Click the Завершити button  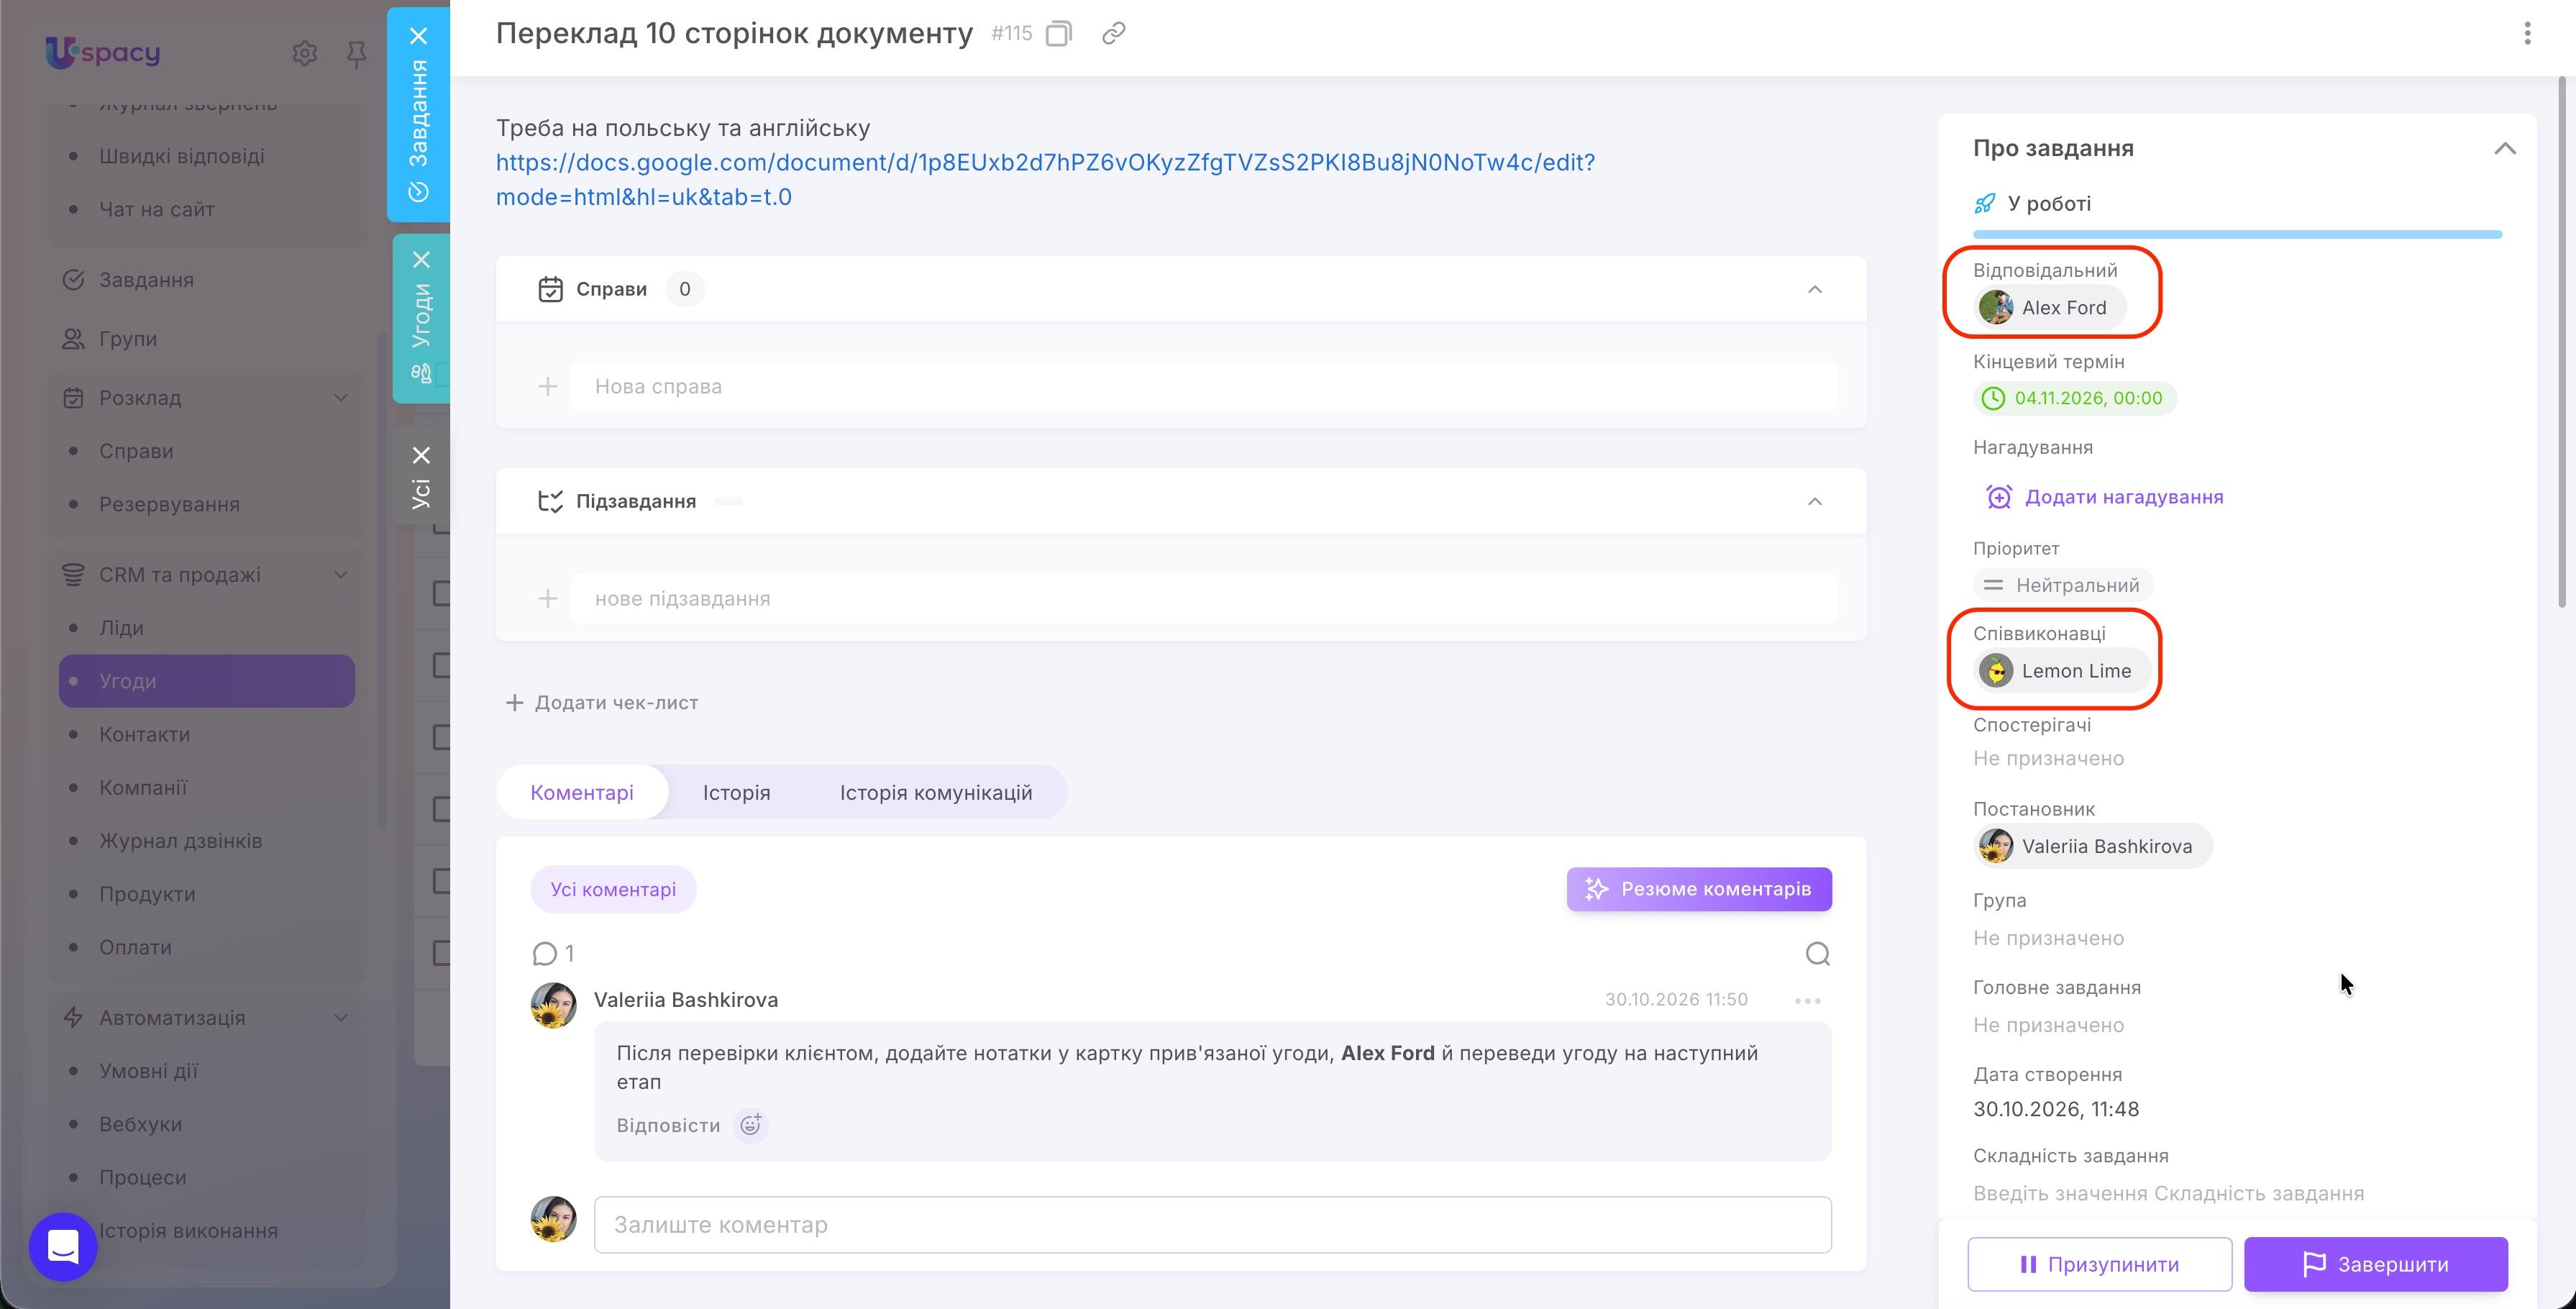tap(2375, 1265)
